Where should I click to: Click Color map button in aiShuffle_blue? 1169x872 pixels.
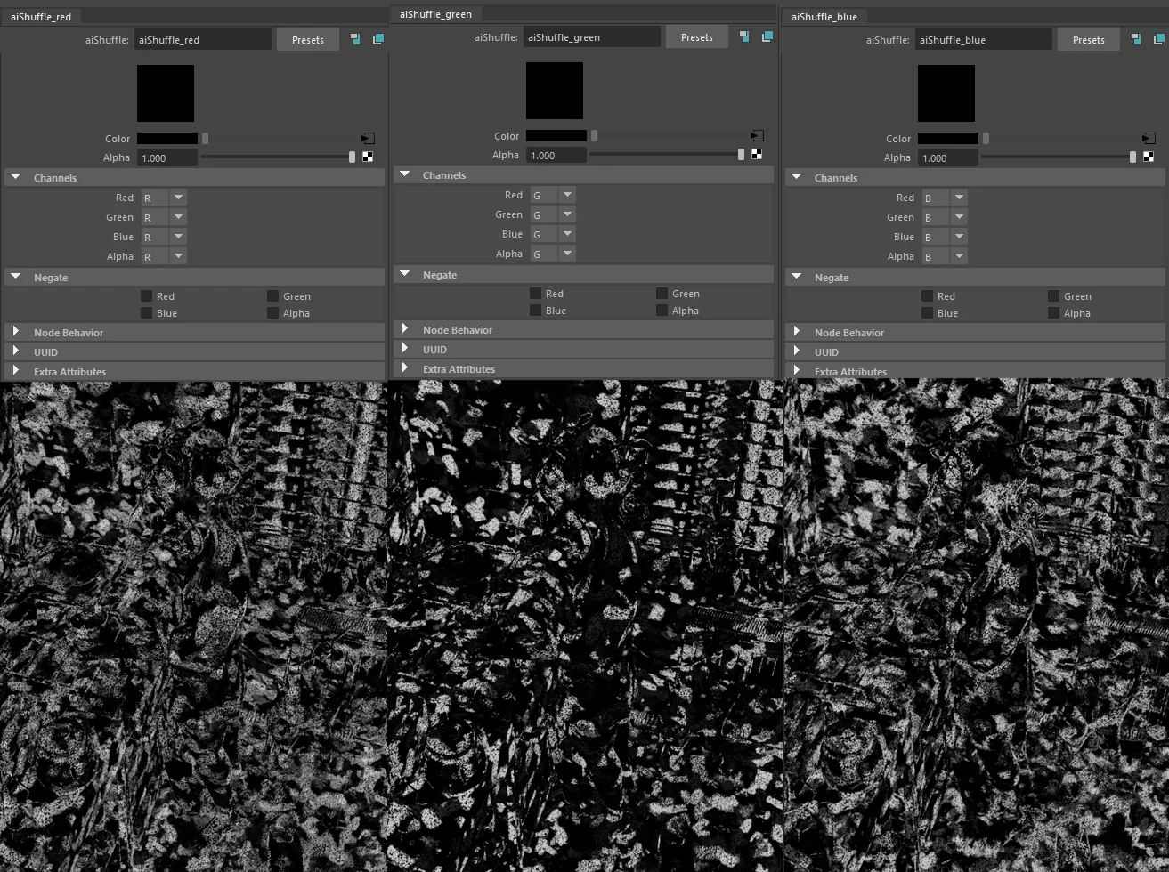(1149, 138)
